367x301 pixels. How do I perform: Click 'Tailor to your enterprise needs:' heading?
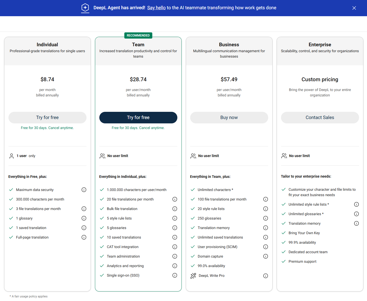306,176
